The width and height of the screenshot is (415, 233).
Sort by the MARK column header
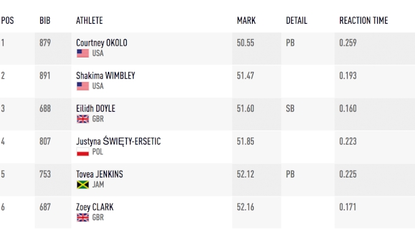click(246, 20)
